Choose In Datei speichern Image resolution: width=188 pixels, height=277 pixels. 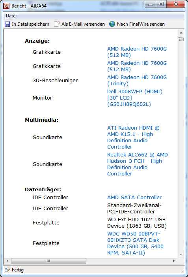click(x=27, y=24)
